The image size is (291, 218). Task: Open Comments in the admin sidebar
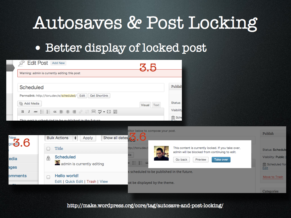17,176
